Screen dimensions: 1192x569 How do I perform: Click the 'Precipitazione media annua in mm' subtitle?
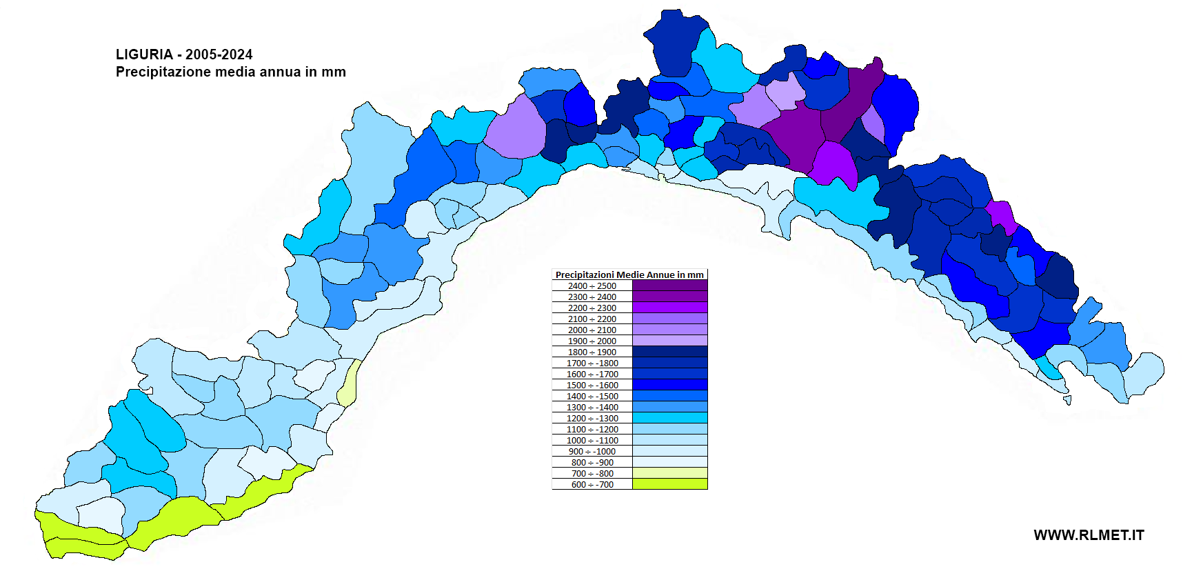coord(230,72)
